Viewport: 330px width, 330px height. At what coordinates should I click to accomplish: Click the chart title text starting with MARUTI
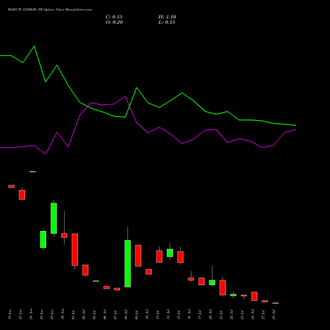pos(49,10)
